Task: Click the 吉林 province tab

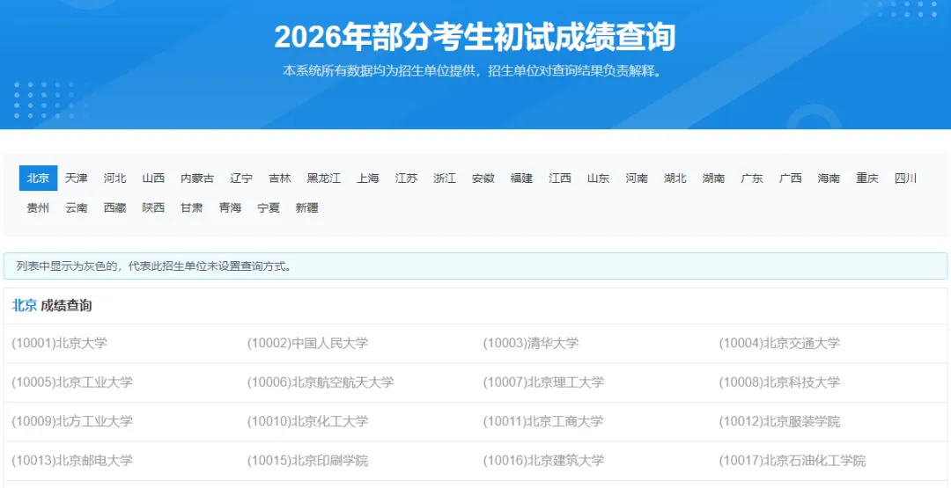Action: pyautogui.click(x=280, y=178)
